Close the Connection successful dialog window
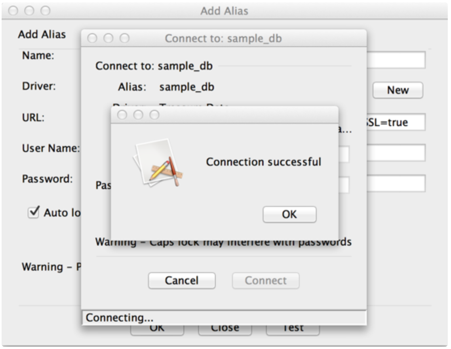This screenshot has height=349, width=451. coord(122,115)
